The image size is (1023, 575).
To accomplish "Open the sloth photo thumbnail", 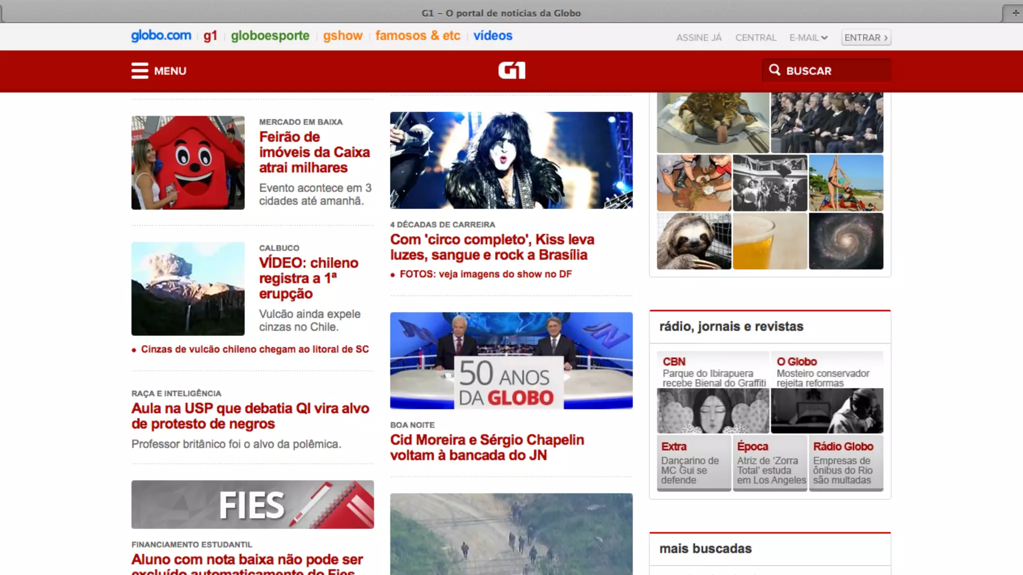I will [694, 241].
